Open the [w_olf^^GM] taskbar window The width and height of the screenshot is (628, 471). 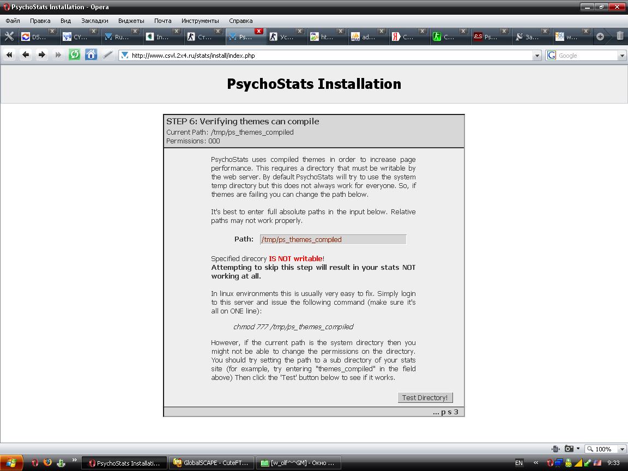[298, 463]
